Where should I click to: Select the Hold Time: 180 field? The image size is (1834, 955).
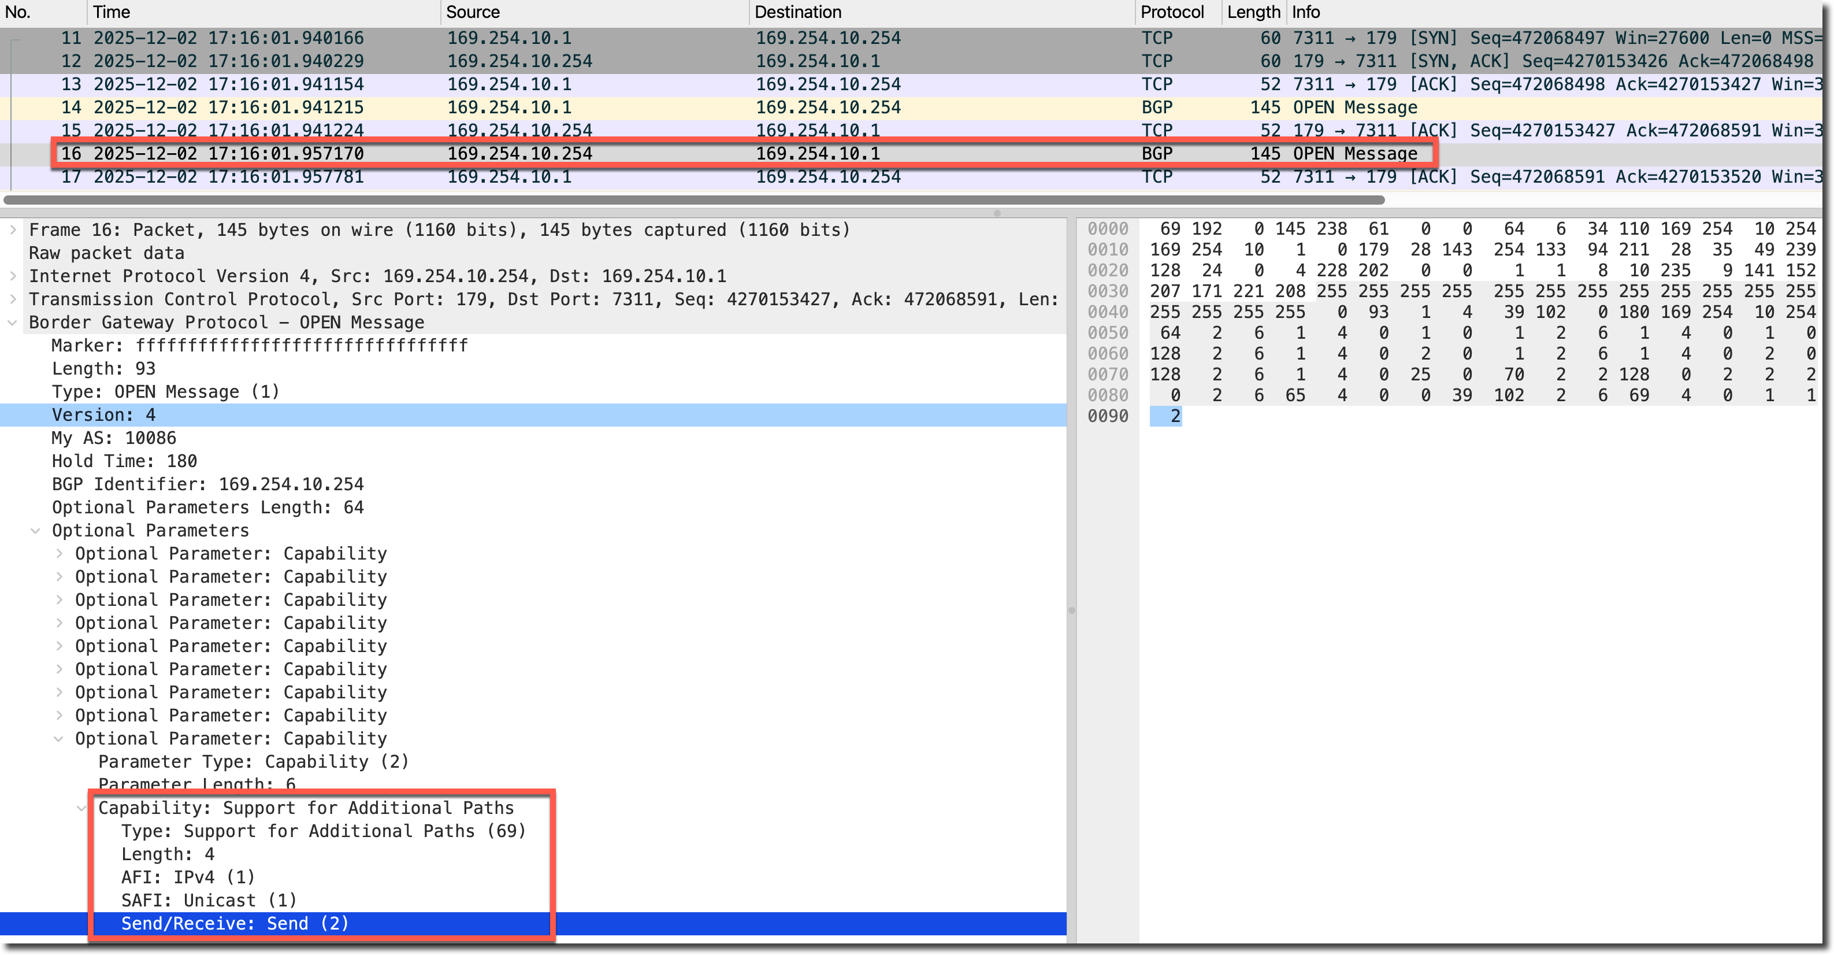click(125, 461)
